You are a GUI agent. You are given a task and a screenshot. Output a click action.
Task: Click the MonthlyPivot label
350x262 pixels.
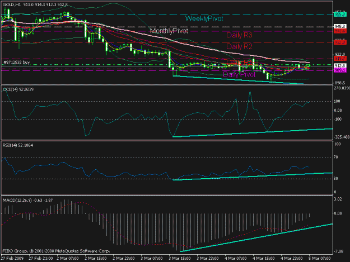tap(169, 31)
